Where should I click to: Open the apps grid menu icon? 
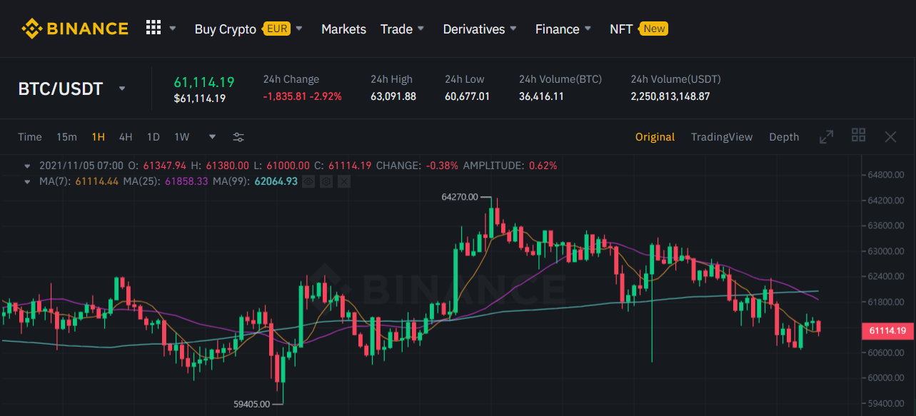coord(153,28)
